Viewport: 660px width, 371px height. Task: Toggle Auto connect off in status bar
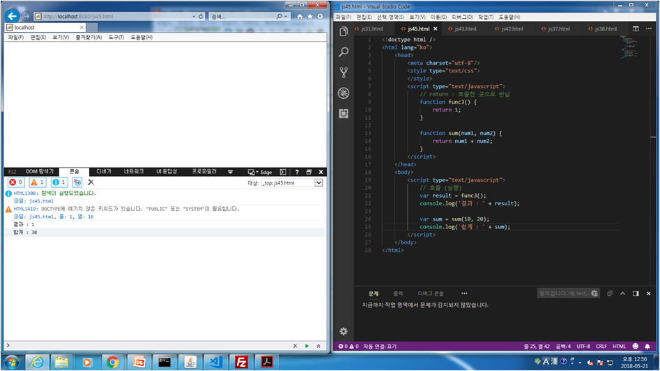point(380,346)
